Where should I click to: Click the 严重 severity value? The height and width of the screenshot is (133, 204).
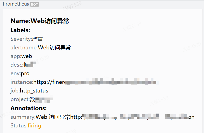37,39
